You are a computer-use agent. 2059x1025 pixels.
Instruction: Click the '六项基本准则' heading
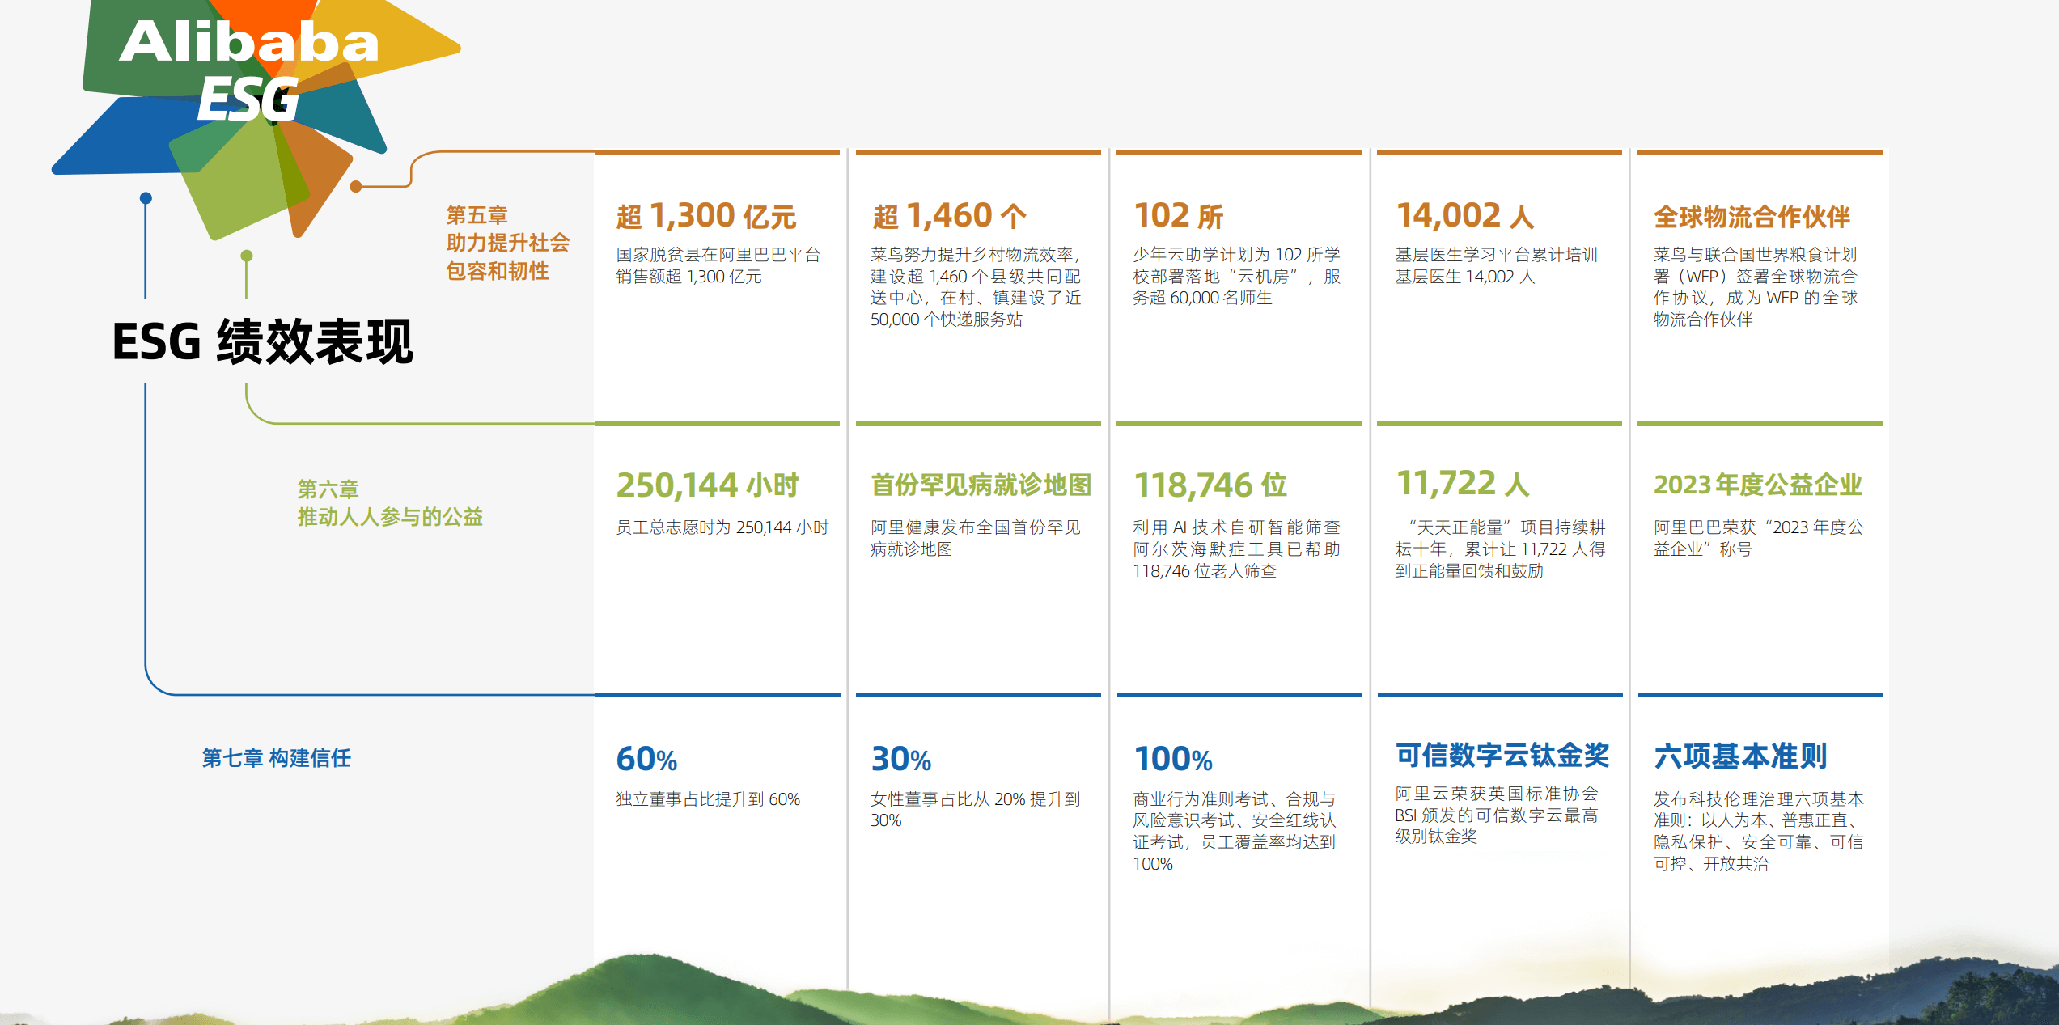[x=1740, y=756]
